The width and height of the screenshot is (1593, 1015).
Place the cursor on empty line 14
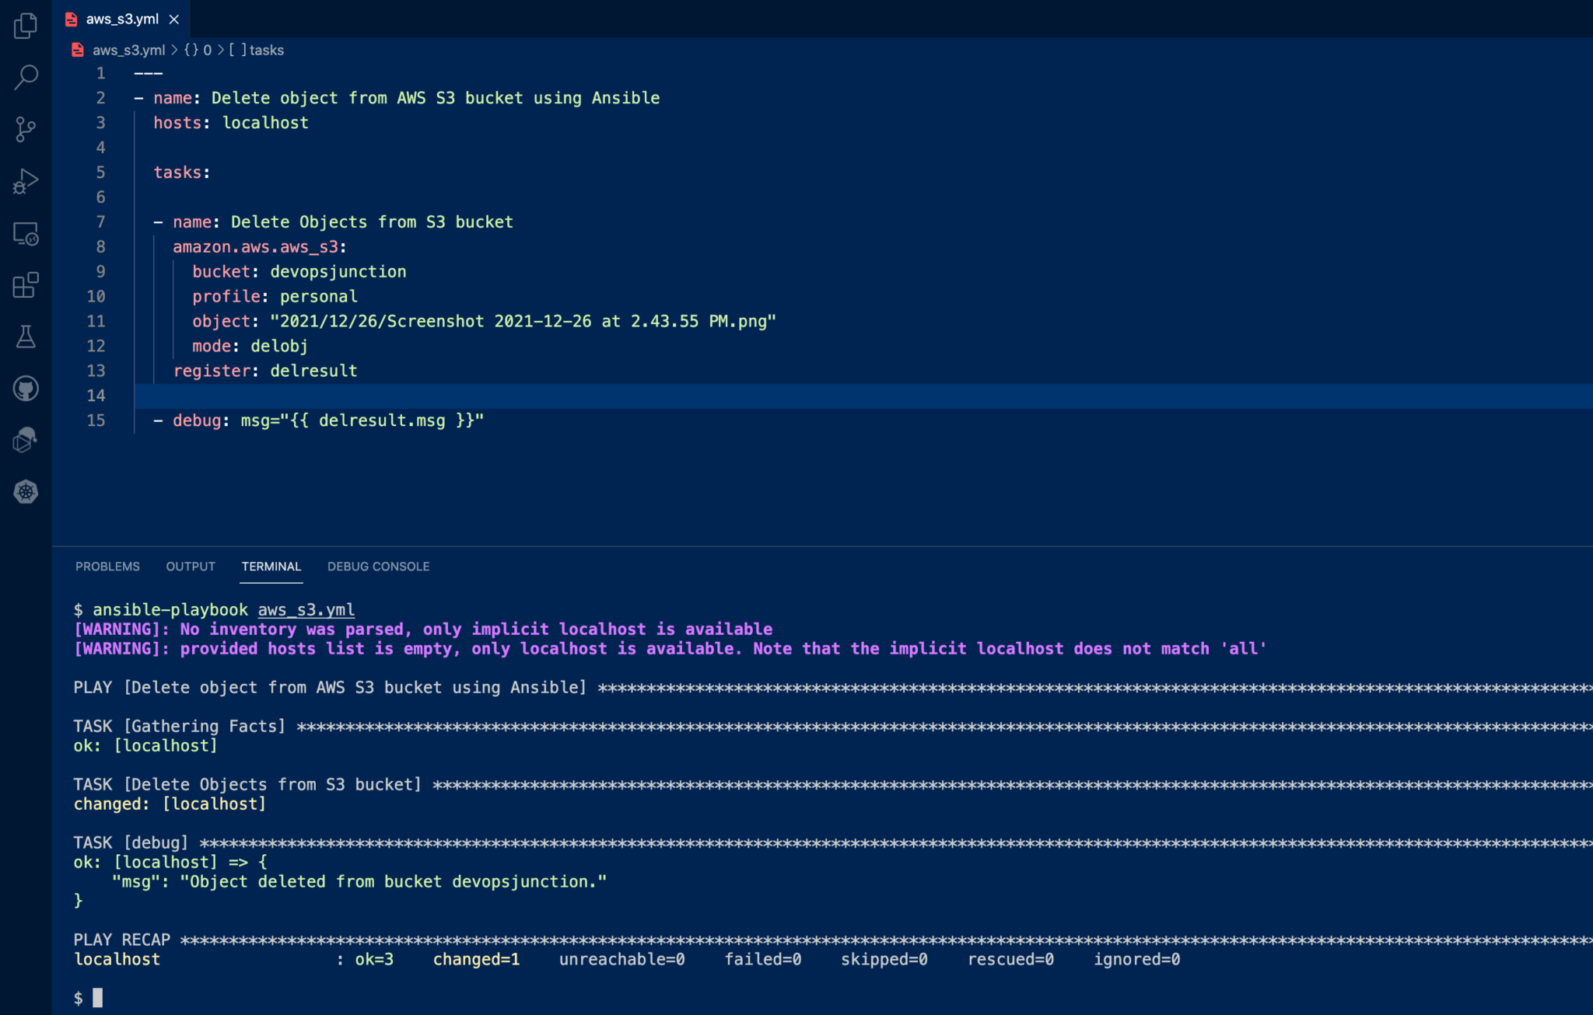click(x=467, y=396)
